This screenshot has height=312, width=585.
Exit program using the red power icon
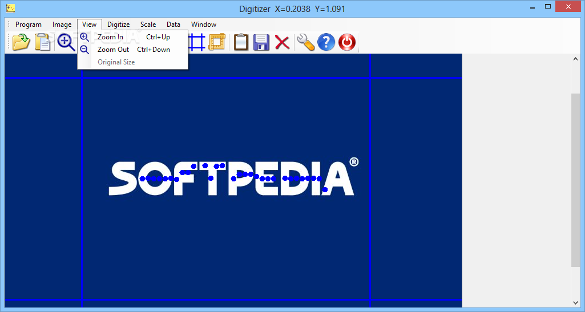pyautogui.click(x=347, y=42)
